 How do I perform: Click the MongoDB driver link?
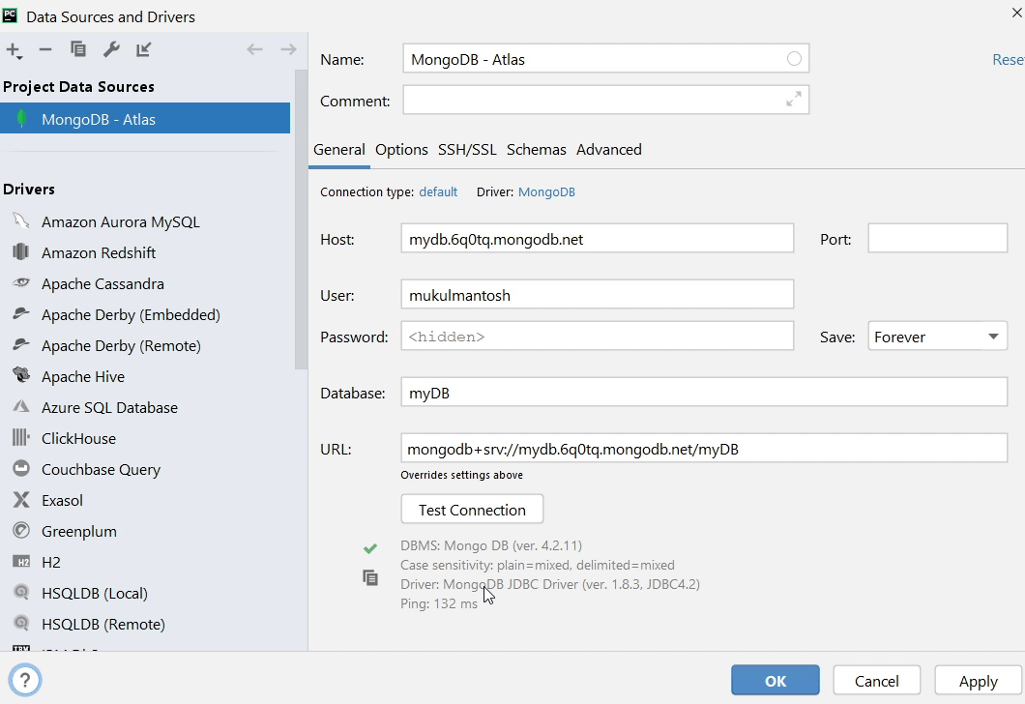click(x=546, y=192)
